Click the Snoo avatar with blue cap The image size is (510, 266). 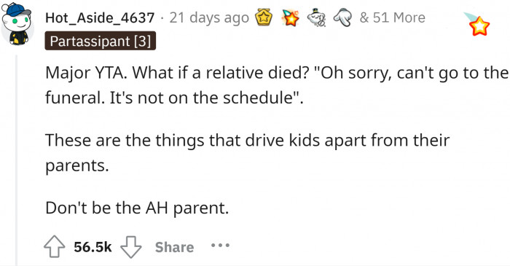[17, 23]
